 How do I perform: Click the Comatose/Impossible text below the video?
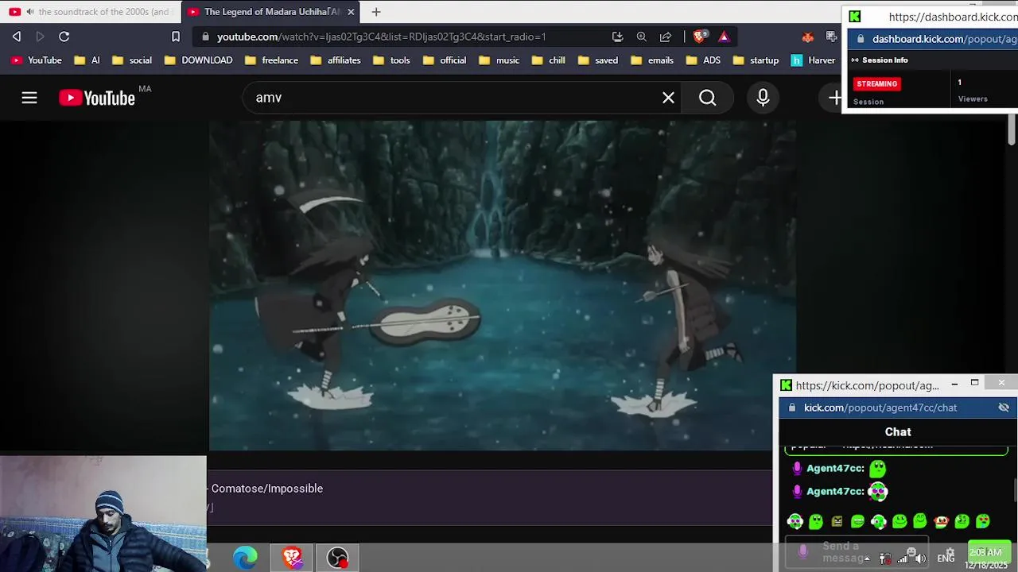coord(267,489)
